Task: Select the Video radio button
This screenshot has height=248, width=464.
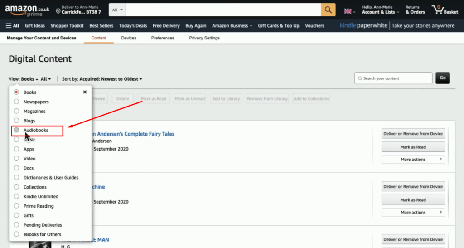Action: [16, 158]
